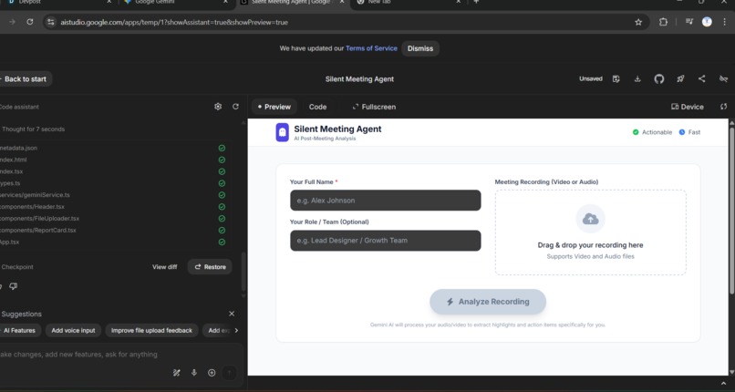Switch to the Code tab
The image size is (735, 392).
tap(318, 107)
